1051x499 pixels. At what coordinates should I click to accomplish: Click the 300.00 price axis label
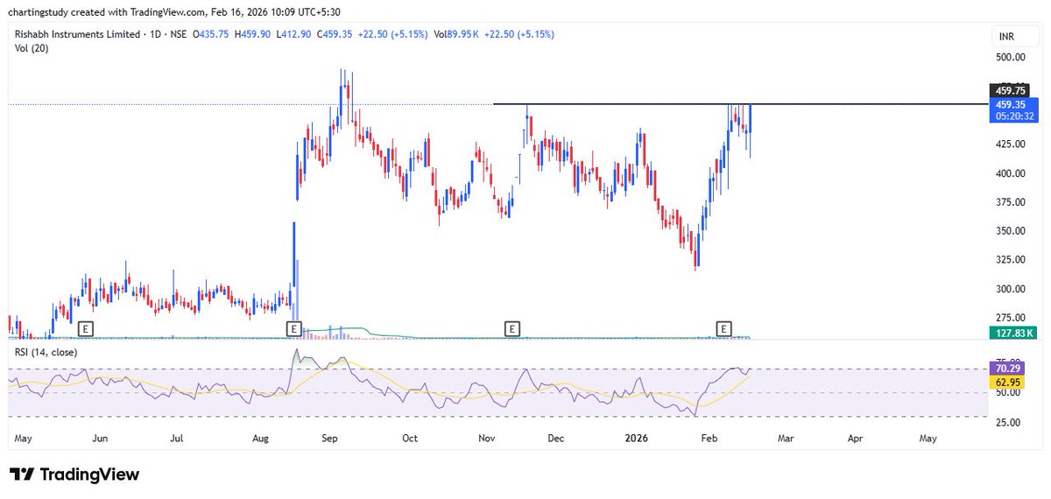tap(1011, 289)
